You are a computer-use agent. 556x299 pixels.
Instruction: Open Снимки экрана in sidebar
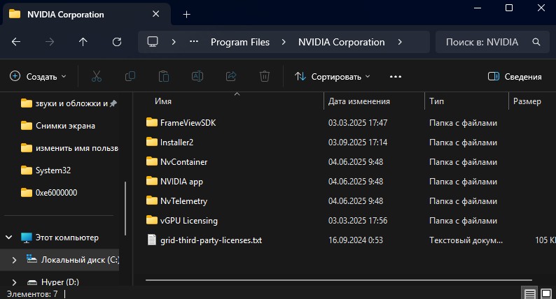click(x=65, y=126)
